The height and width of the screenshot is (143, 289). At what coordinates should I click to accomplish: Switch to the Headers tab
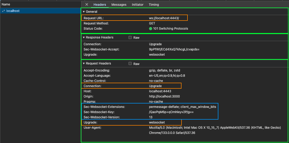[x=100, y=5]
